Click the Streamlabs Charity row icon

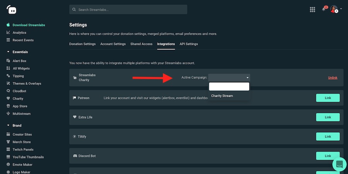coord(75,78)
